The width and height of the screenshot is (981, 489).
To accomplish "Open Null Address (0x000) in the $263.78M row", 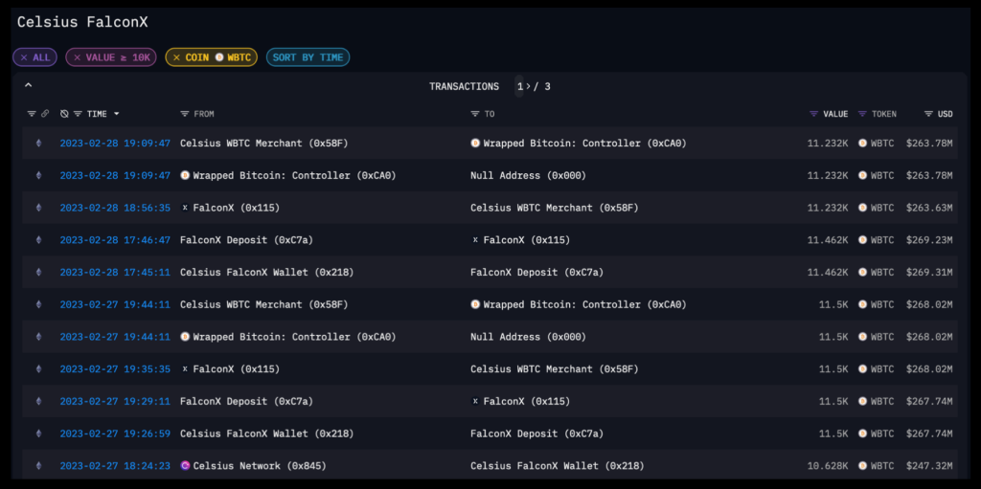I will click(x=528, y=176).
